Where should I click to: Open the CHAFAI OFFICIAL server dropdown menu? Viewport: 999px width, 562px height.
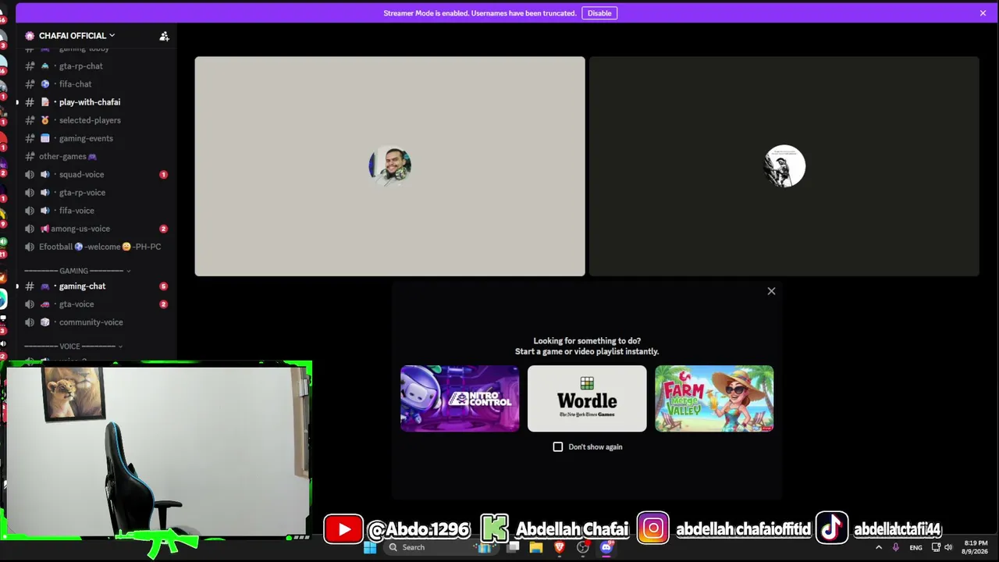pos(76,36)
